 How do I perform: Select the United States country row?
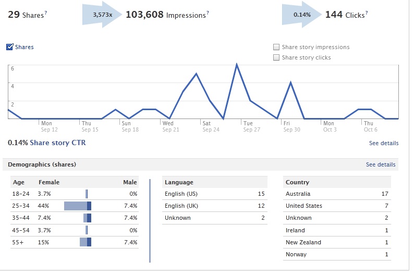coord(337,206)
